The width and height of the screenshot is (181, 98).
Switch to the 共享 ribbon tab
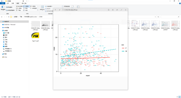coord(13,3)
